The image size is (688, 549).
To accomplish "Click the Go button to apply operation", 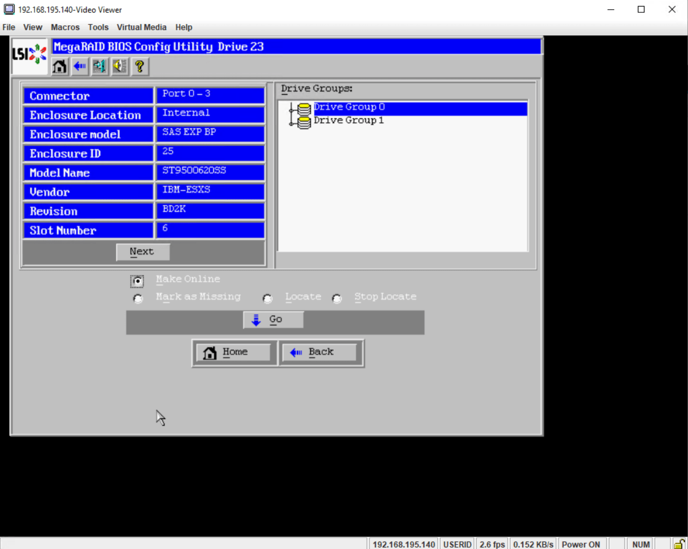I will [x=273, y=319].
